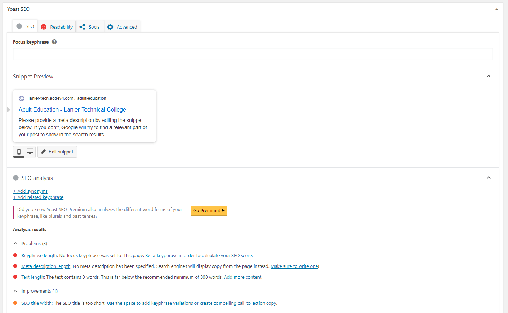Switch snippet preview to desktop view
508x313 pixels.
pos(30,152)
